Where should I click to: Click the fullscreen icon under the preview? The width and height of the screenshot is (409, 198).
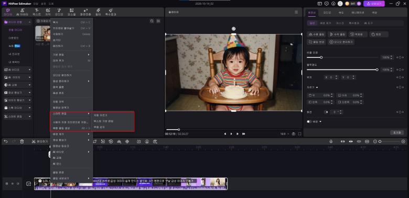pos(300,134)
